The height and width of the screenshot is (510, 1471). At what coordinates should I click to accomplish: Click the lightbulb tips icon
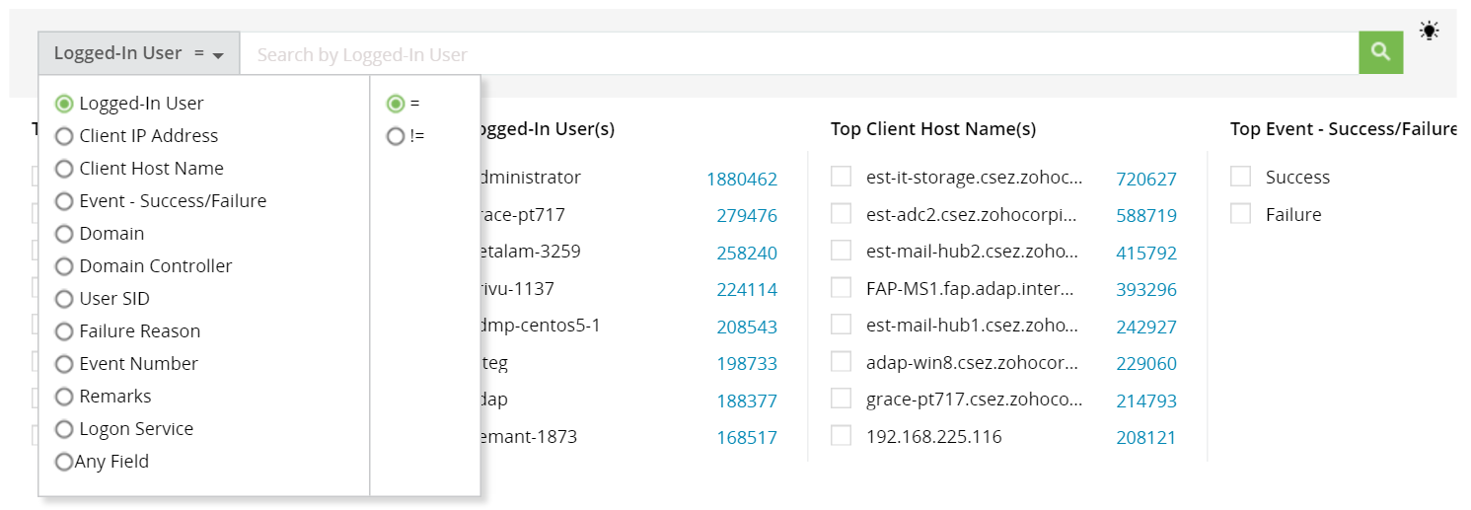click(x=1429, y=31)
